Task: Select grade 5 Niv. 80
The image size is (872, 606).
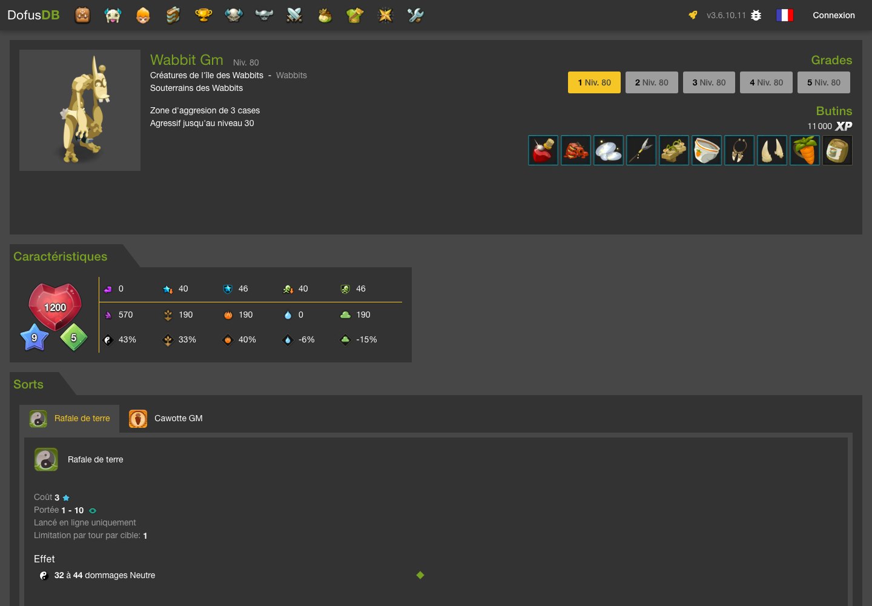Action: point(824,82)
